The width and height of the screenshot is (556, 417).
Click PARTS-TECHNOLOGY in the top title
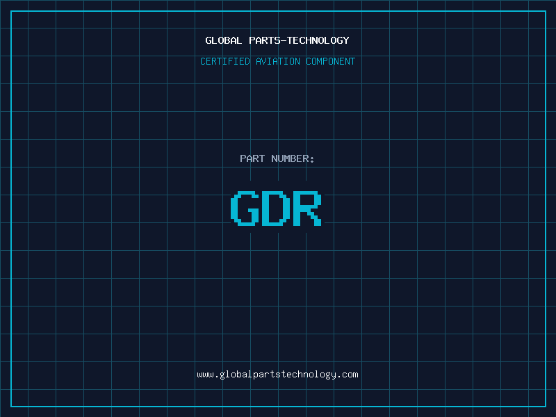(299, 40)
